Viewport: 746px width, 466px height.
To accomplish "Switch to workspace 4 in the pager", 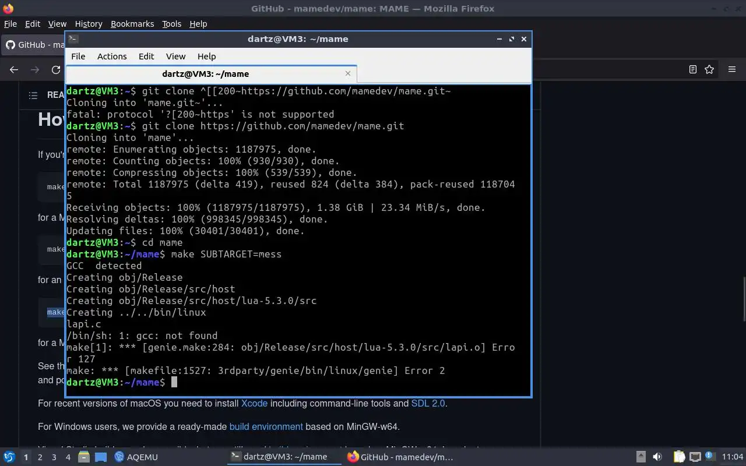I will (x=68, y=457).
